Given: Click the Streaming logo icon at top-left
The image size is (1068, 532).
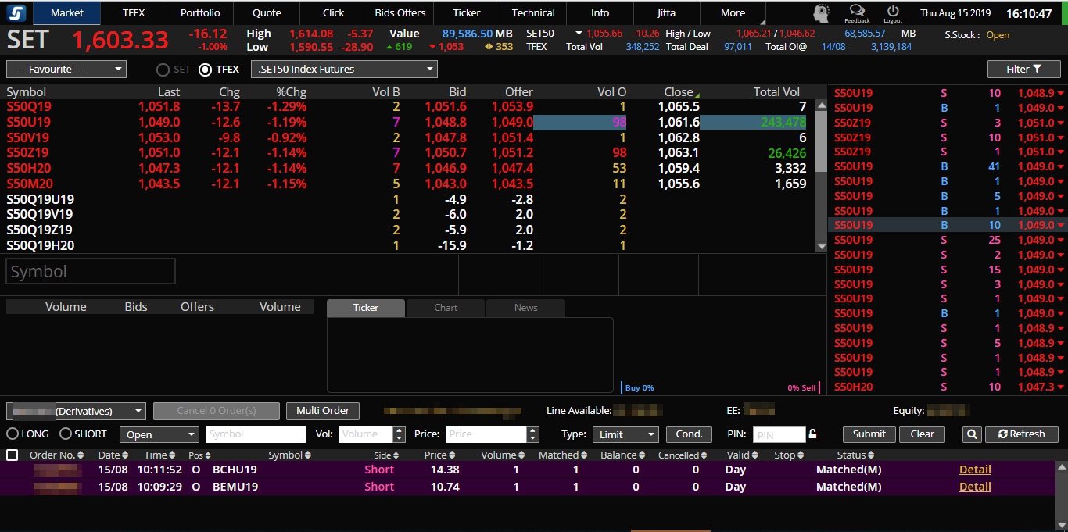Looking at the screenshot, I should pos(16,12).
